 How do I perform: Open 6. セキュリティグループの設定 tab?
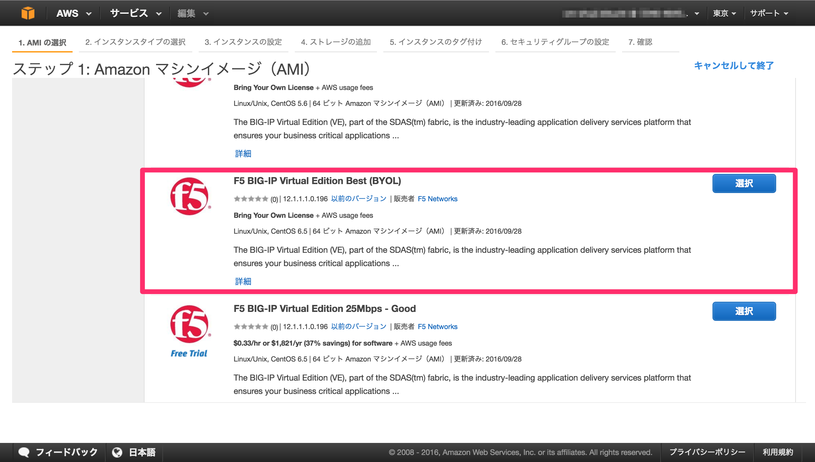point(555,42)
